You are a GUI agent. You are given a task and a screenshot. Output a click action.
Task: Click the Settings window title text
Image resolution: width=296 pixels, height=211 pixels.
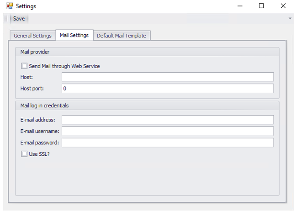[x=26, y=6]
